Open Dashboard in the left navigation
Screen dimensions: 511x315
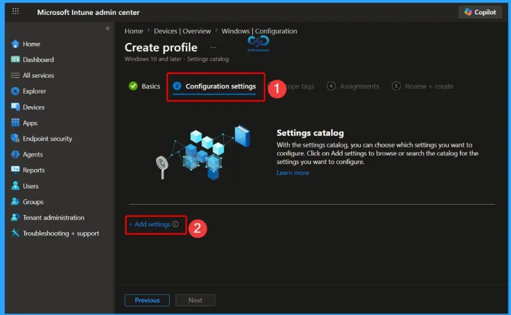tap(38, 59)
